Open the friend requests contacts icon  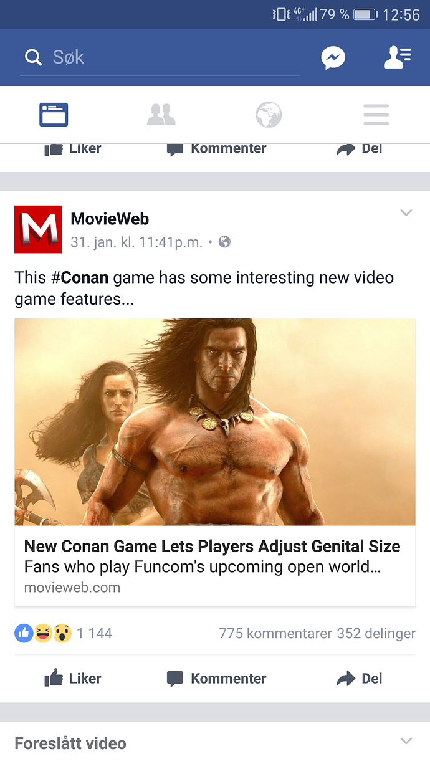(x=397, y=57)
